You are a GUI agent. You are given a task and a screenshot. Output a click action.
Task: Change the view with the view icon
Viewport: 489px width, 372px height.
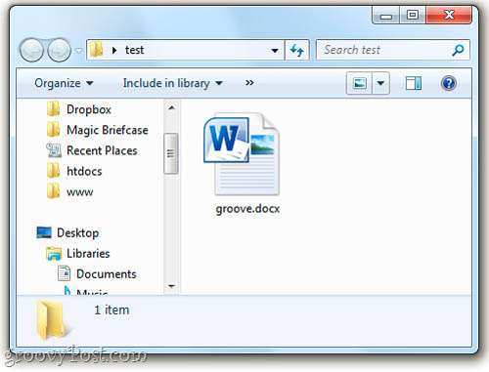click(359, 83)
